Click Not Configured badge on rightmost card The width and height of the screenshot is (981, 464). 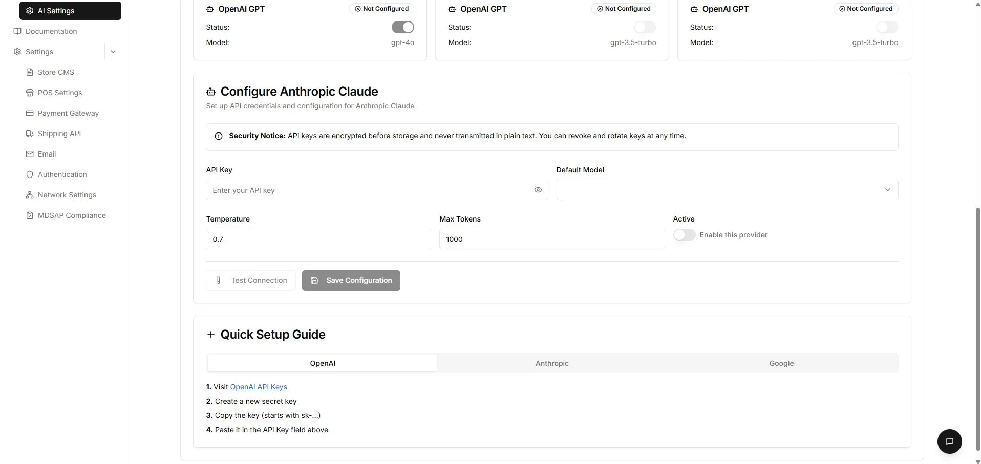(866, 9)
